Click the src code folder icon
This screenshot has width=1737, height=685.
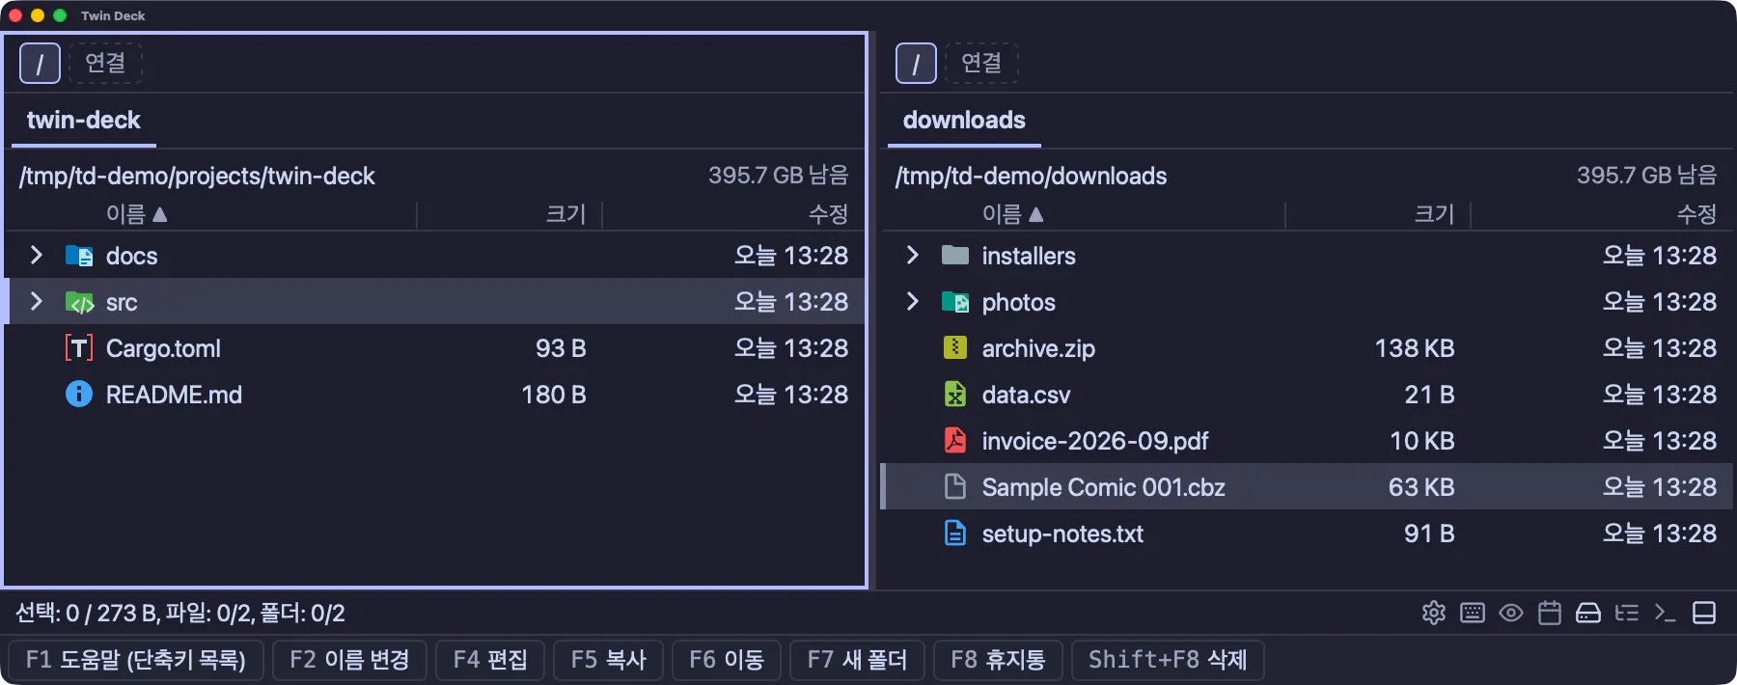click(x=79, y=302)
